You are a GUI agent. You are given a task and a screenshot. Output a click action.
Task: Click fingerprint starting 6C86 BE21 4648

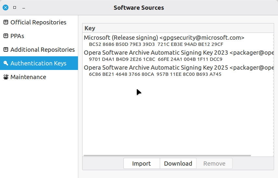pyautogui.click(x=155, y=74)
